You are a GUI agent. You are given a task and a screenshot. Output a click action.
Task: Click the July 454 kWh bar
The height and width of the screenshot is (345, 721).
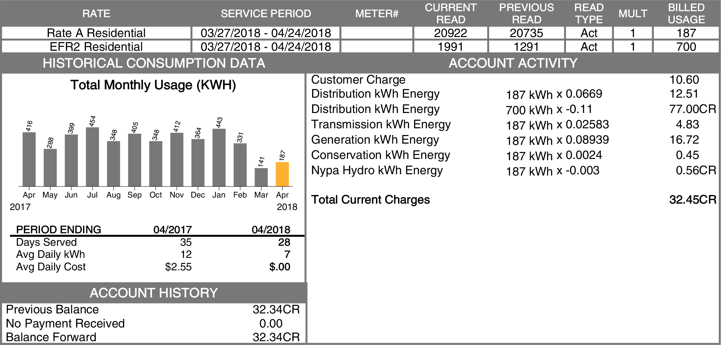92,157
